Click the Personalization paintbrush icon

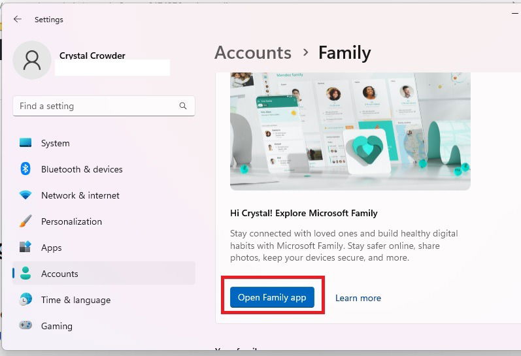25,221
